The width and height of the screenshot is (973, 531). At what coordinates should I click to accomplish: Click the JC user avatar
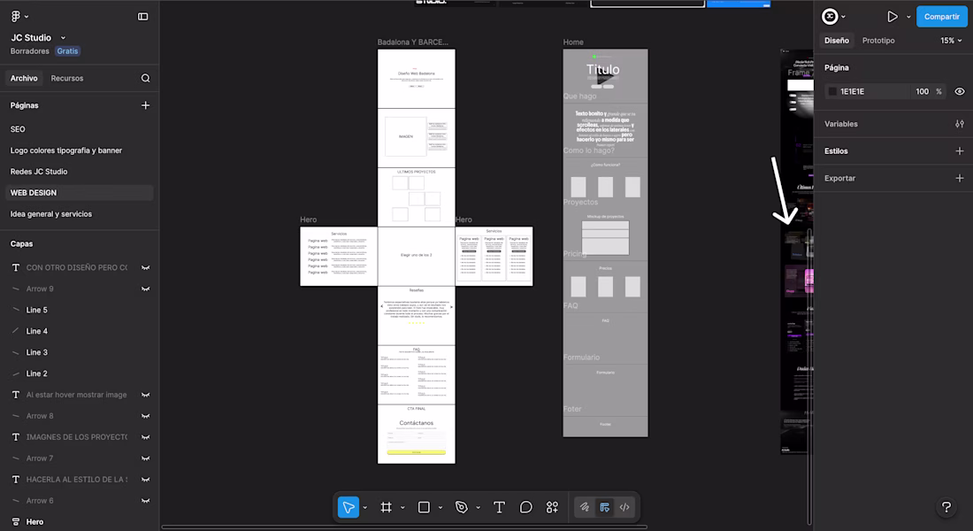(830, 17)
